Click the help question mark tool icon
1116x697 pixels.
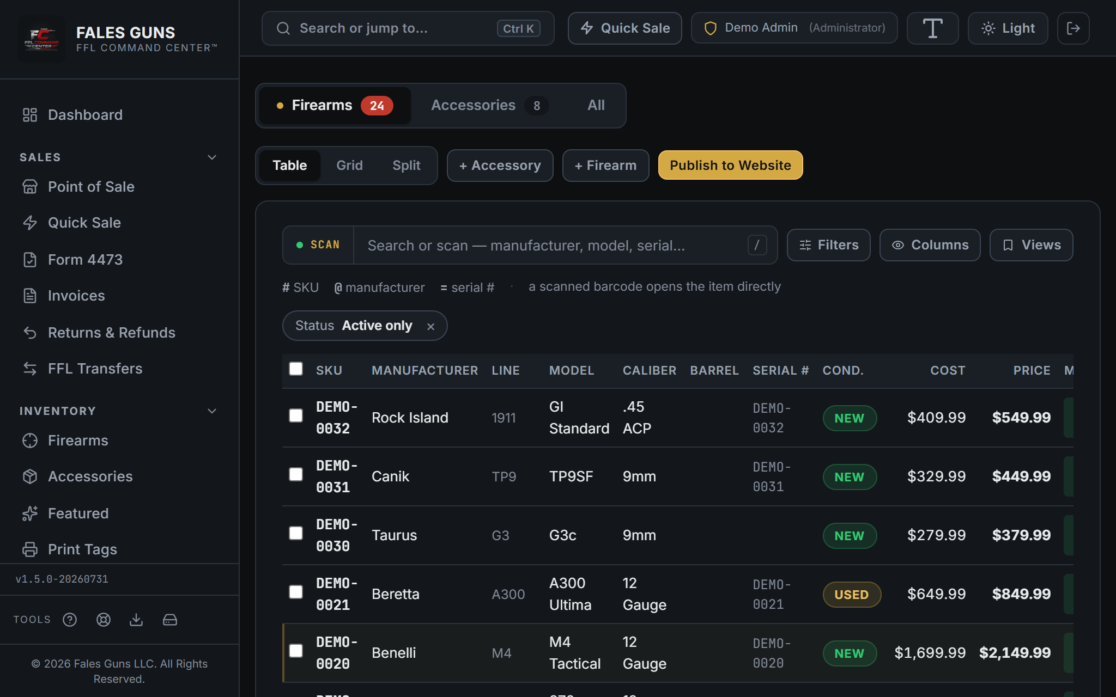point(70,620)
